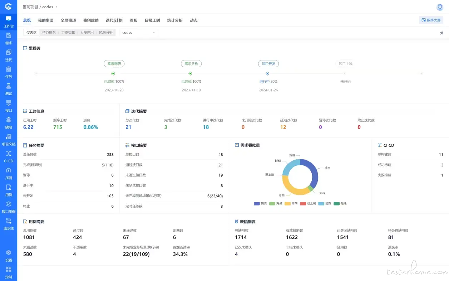The height and width of the screenshot is (281, 449).
Task: Click the 项目开发 milestone label
Action: click(x=268, y=64)
